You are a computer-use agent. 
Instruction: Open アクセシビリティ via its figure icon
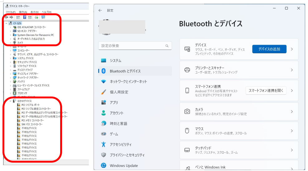[x=103, y=144]
